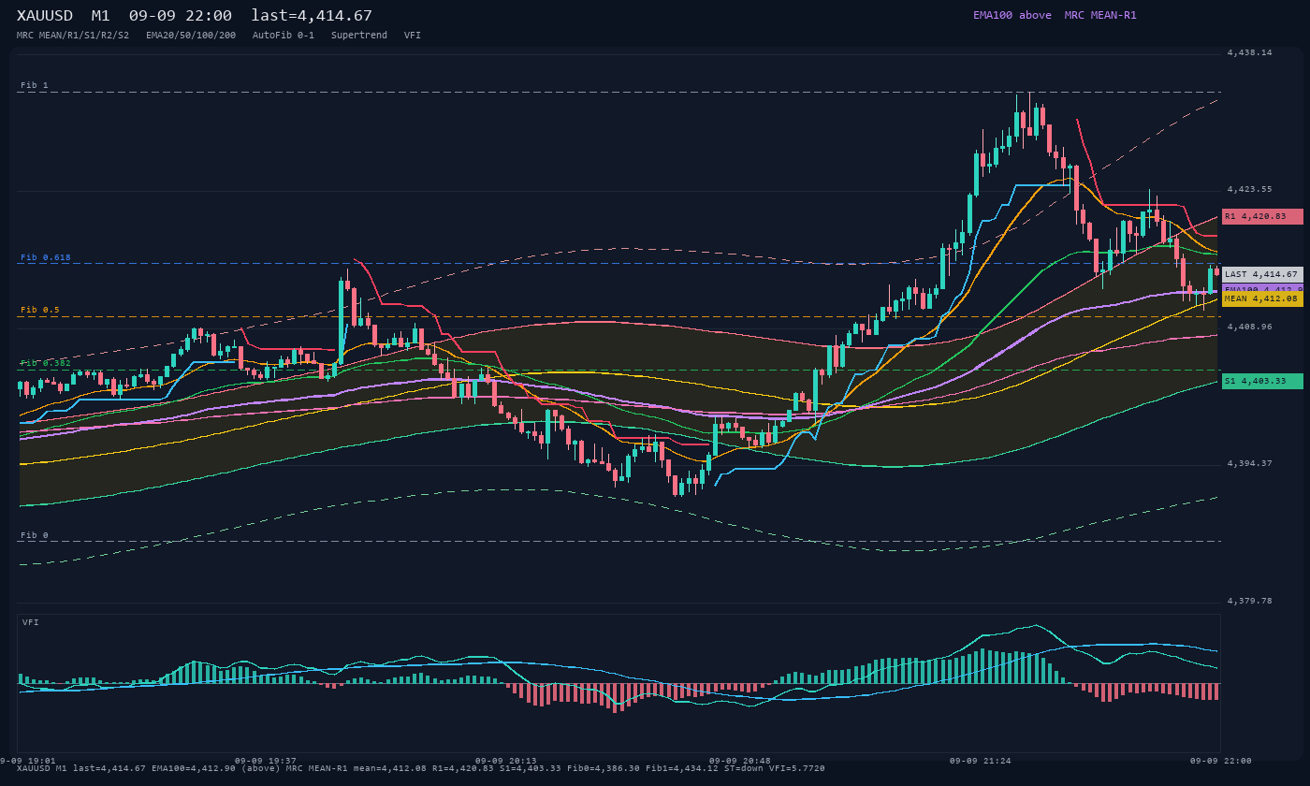Screen dimensions: 1310x786
Task: Click the Fib 0.618 level label
Action: point(46,257)
